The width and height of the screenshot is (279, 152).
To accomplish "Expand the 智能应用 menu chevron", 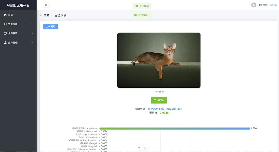I will (32, 24).
